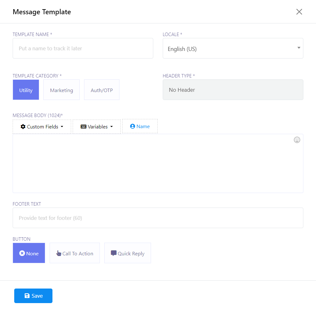Click the Footer Text input field
316x311 pixels.
coord(158,218)
